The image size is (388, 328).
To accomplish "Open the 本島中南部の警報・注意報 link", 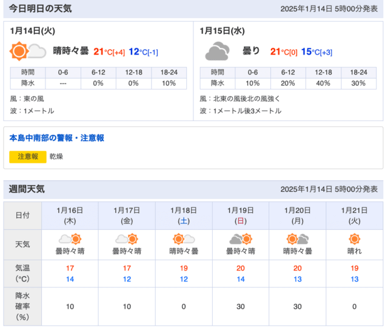I will click(56, 139).
